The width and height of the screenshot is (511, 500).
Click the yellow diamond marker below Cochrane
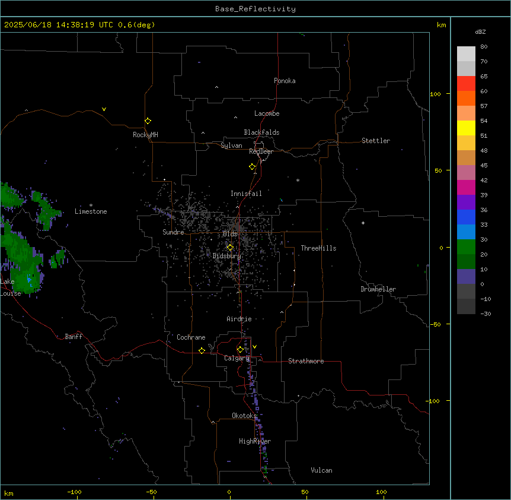pos(202,350)
